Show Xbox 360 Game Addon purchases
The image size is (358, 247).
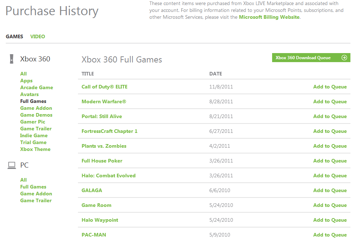click(x=36, y=108)
